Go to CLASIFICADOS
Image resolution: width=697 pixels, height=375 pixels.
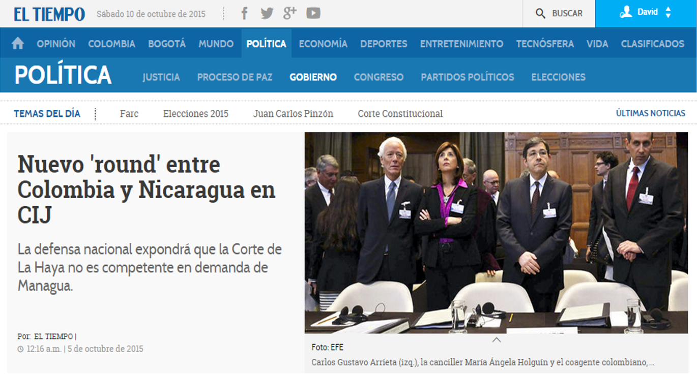[x=653, y=44]
